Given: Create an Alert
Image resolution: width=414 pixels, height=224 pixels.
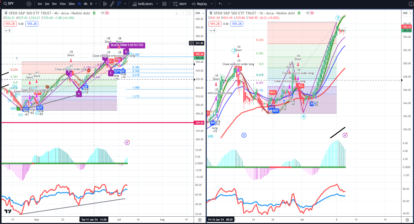Looking at the screenshot, I should tap(180, 4).
